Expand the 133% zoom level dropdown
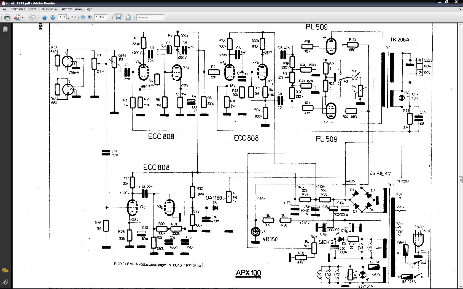 click(x=108, y=17)
